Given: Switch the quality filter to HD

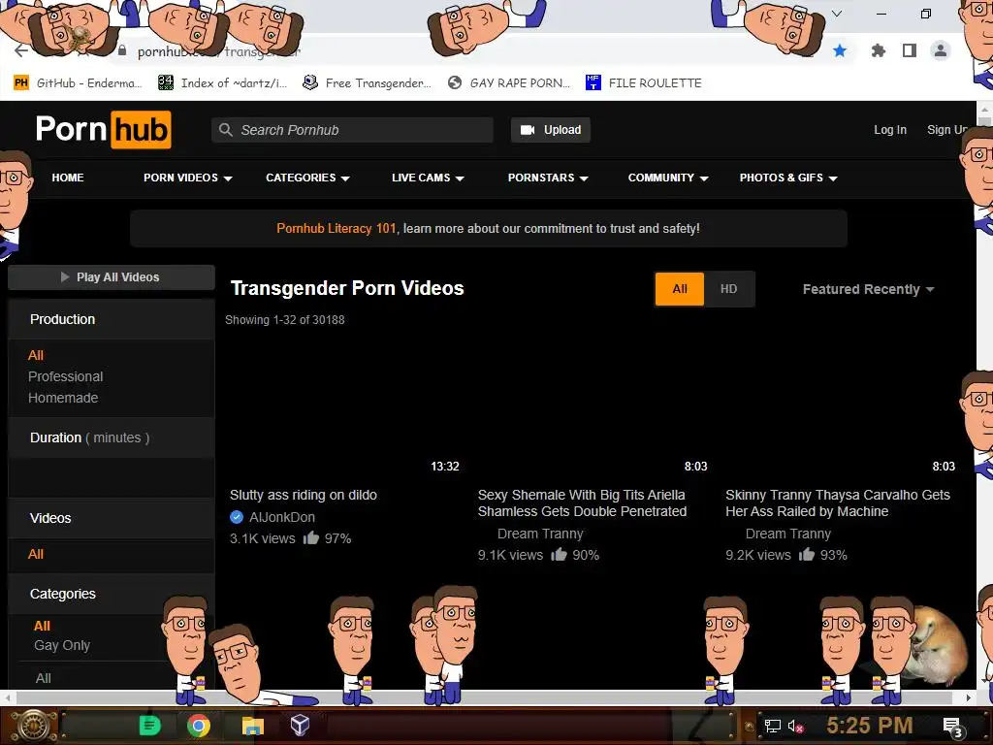Looking at the screenshot, I should pyautogui.click(x=729, y=289).
